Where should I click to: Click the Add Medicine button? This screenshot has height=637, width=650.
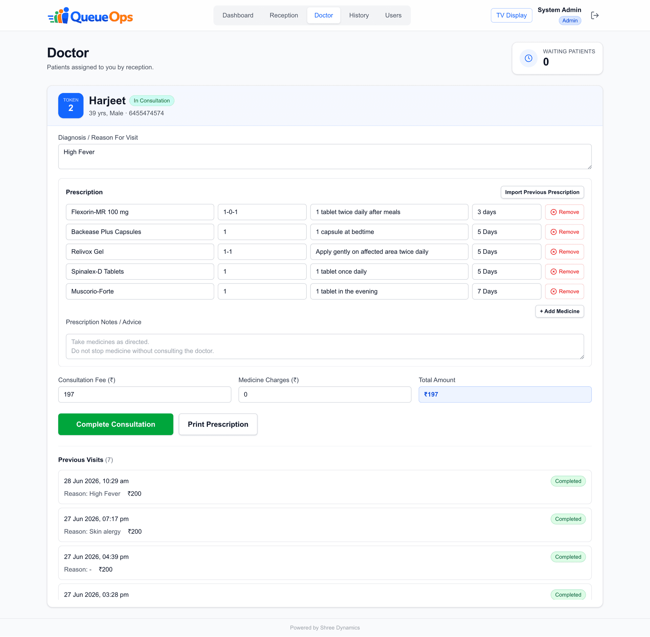559,311
